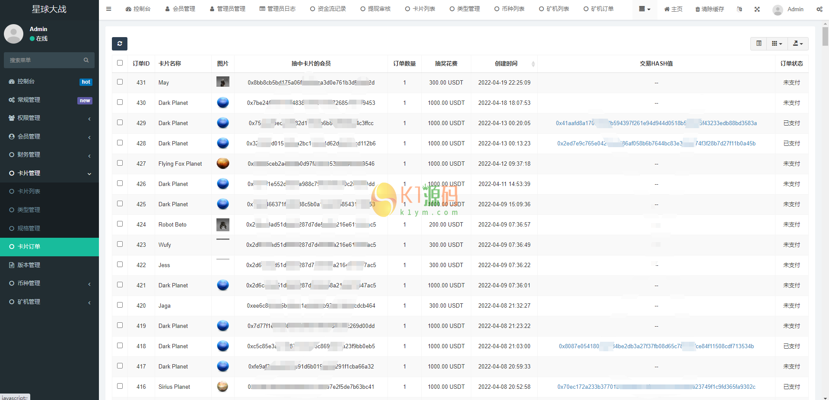
Task: Toggle the table card view icon
Action: click(759, 44)
